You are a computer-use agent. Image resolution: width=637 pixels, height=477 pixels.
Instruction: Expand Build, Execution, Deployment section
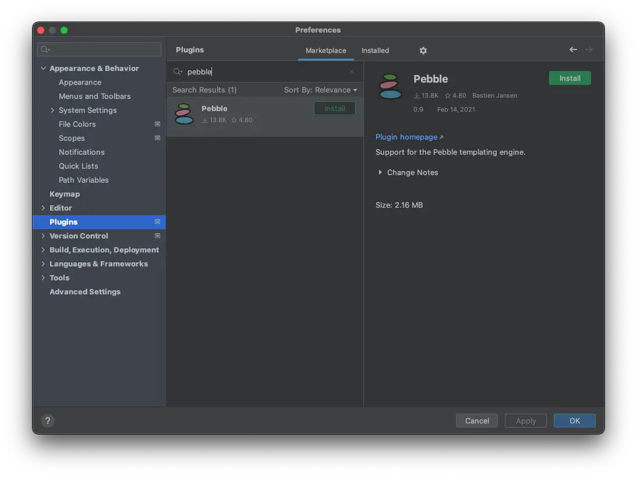pyautogui.click(x=43, y=250)
